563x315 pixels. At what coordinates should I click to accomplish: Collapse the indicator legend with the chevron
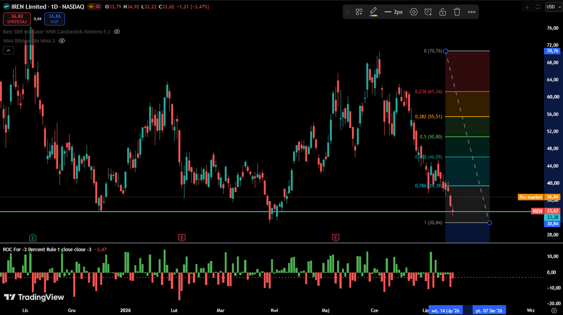[x=8, y=50]
